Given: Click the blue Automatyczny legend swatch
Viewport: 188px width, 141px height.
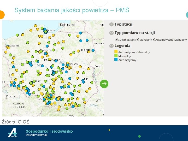Looking at the screenshot, I should tap(116, 60).
